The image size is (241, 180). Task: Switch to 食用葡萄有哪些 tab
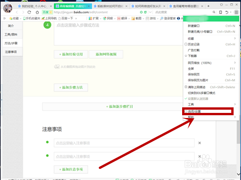click(x=186, y=6)
